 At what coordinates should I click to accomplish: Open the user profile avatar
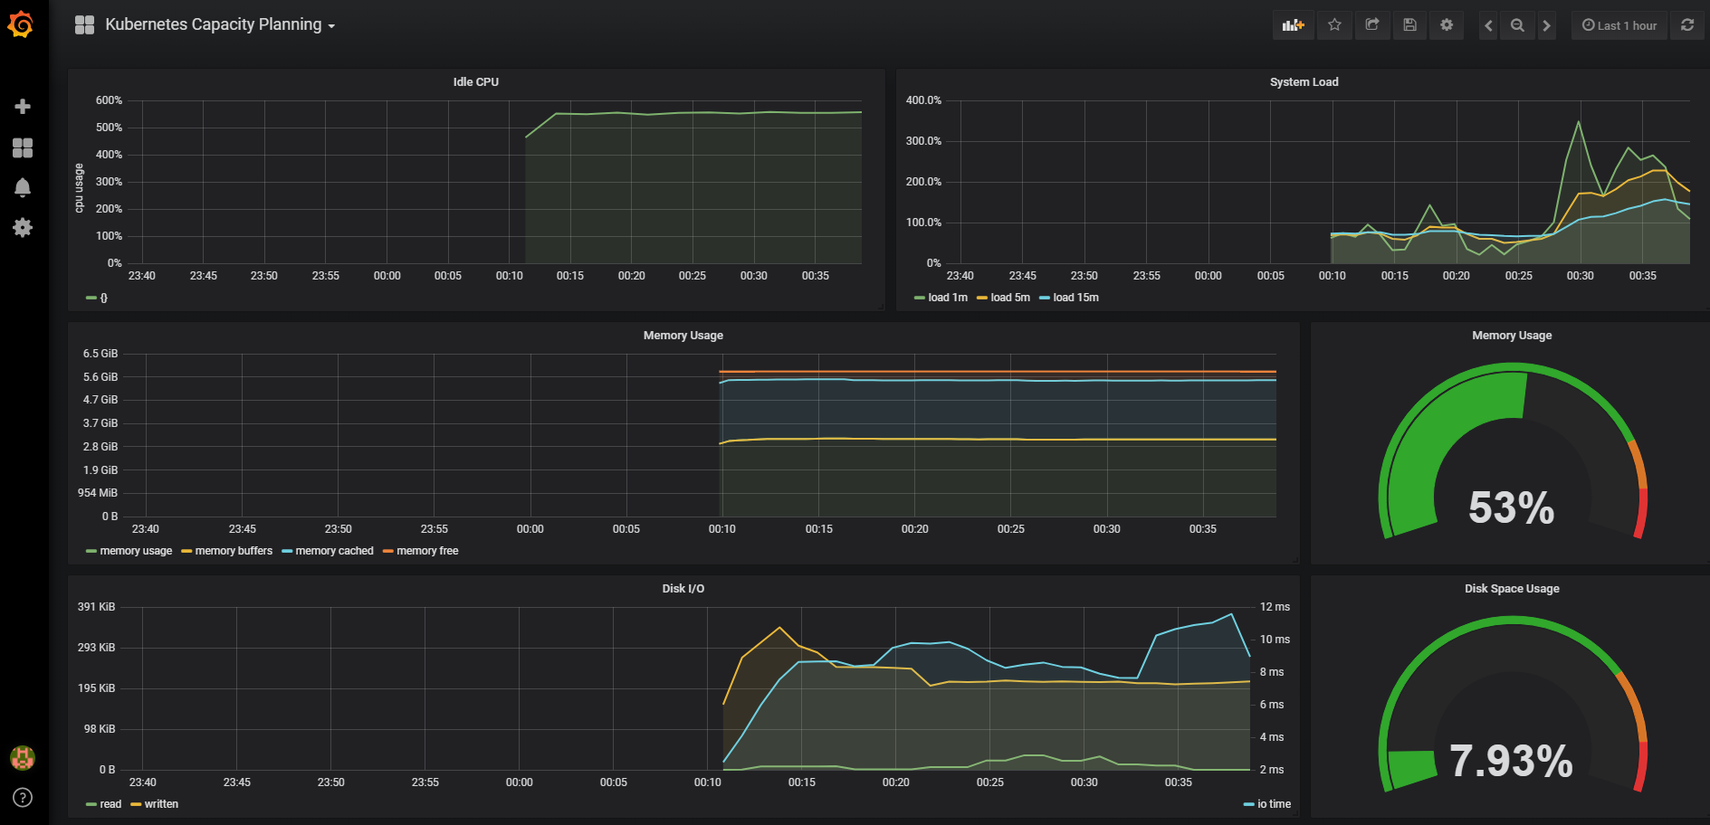(23, 757)
